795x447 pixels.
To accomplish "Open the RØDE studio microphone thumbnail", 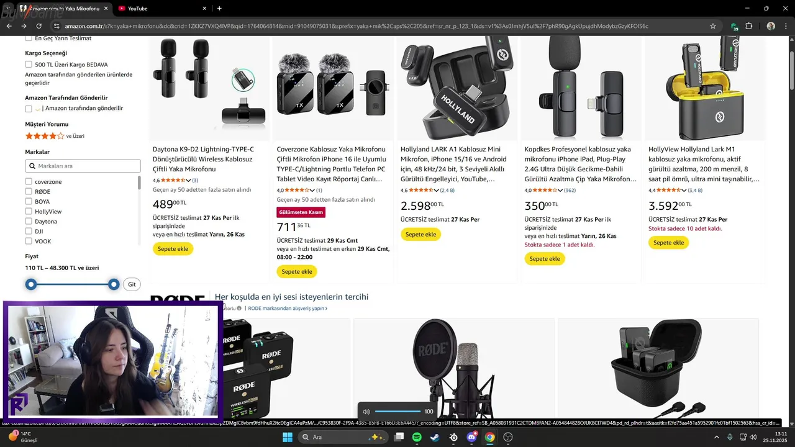I will 453,369.
